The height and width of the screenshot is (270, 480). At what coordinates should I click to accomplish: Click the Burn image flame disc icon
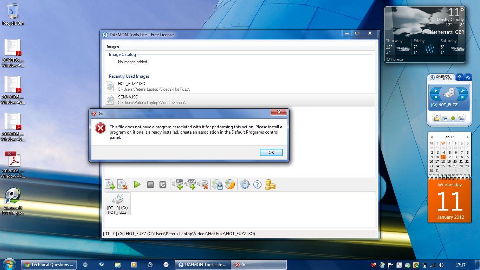pos(230,185)
